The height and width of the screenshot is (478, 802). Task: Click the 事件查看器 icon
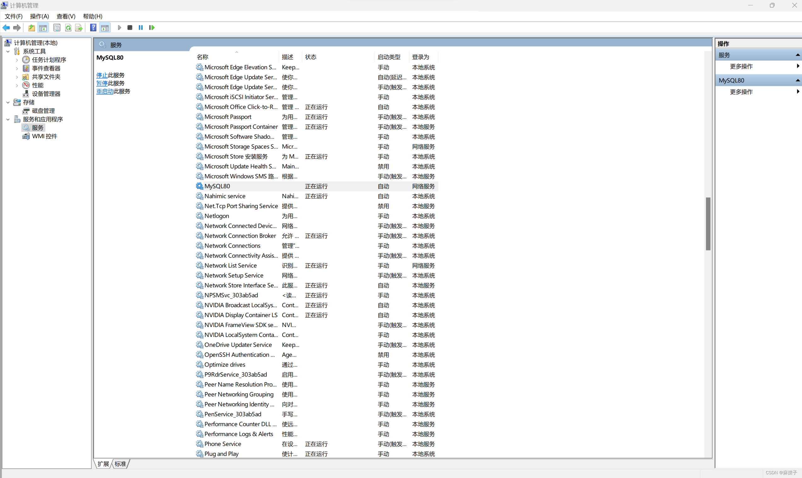pos(26,68)
